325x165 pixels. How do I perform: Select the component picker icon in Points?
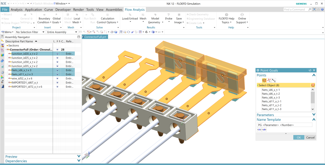tap(264, 80)
